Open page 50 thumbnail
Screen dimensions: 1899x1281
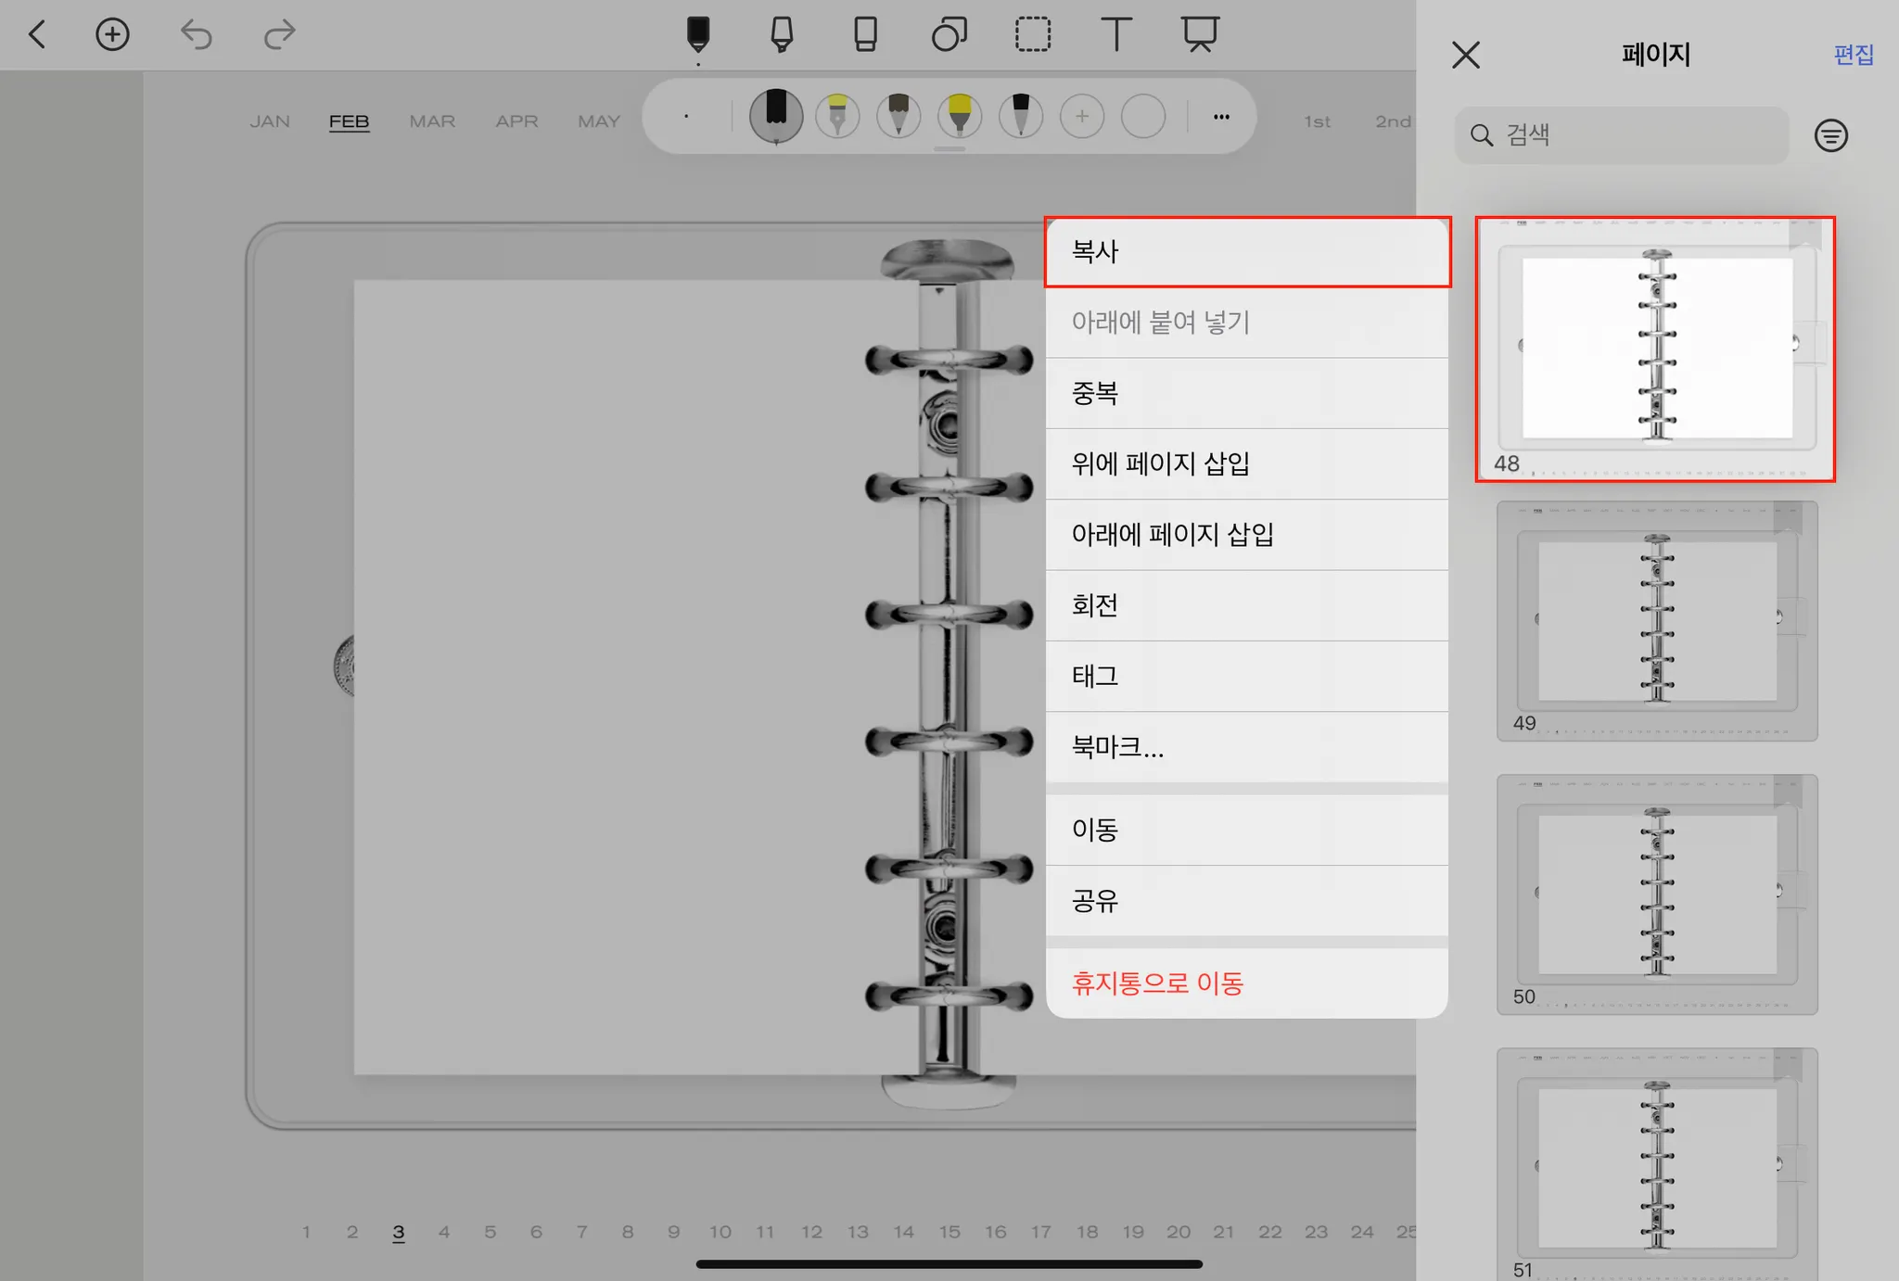1657,894
